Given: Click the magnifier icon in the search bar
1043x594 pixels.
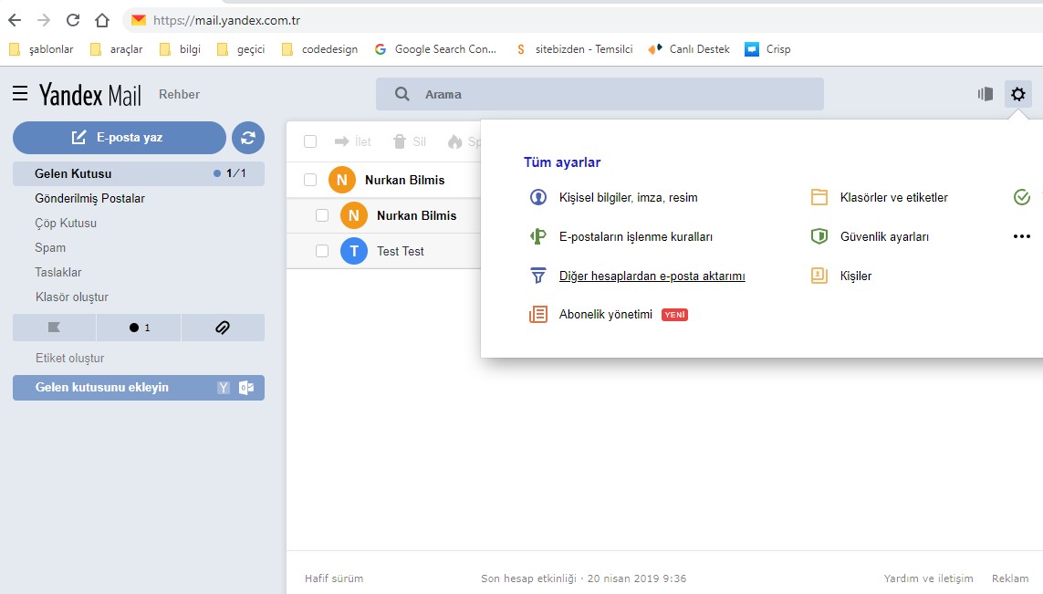Looking at the screenshot, I should tap(402, 94).
